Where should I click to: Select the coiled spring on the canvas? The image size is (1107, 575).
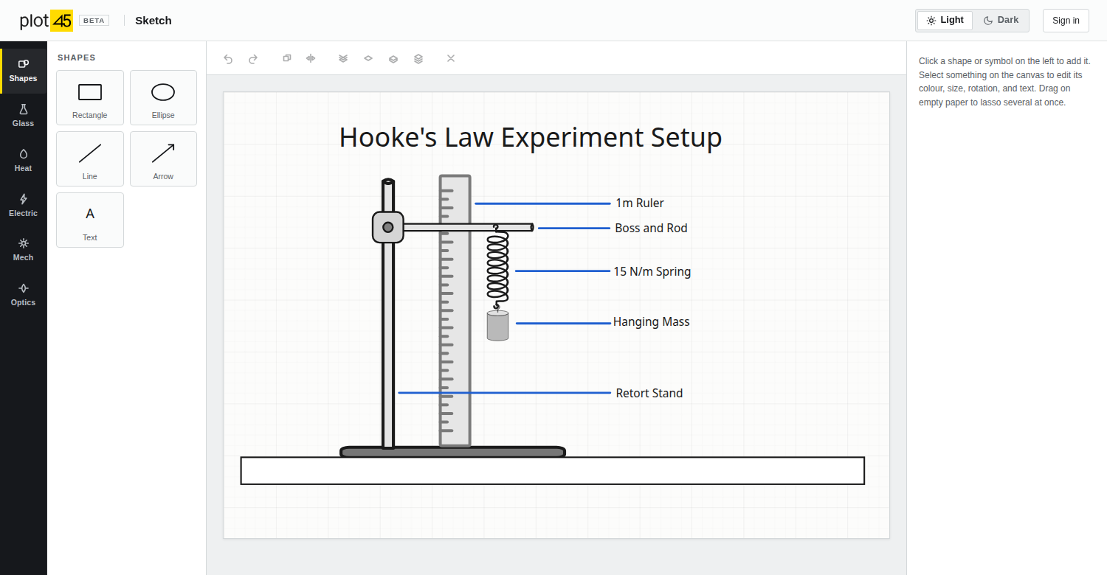click(497, 266)
